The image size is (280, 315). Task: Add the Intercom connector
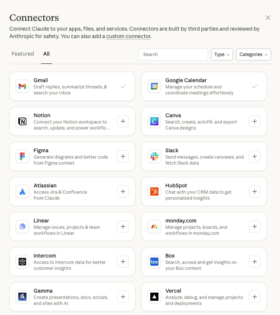[123, 262]
